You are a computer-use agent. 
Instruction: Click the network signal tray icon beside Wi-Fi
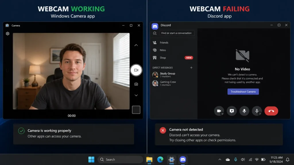pyautogui.click(x=250, y=160)
